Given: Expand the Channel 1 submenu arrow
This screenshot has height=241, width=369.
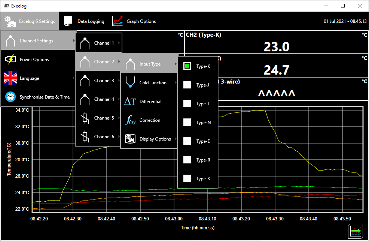Looking at the screenshot, I should [119, 43].
